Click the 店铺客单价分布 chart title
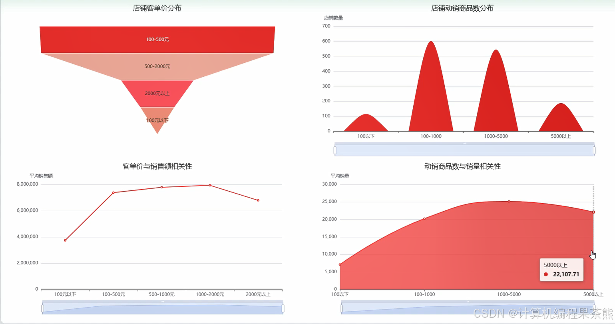 point(157,8)
